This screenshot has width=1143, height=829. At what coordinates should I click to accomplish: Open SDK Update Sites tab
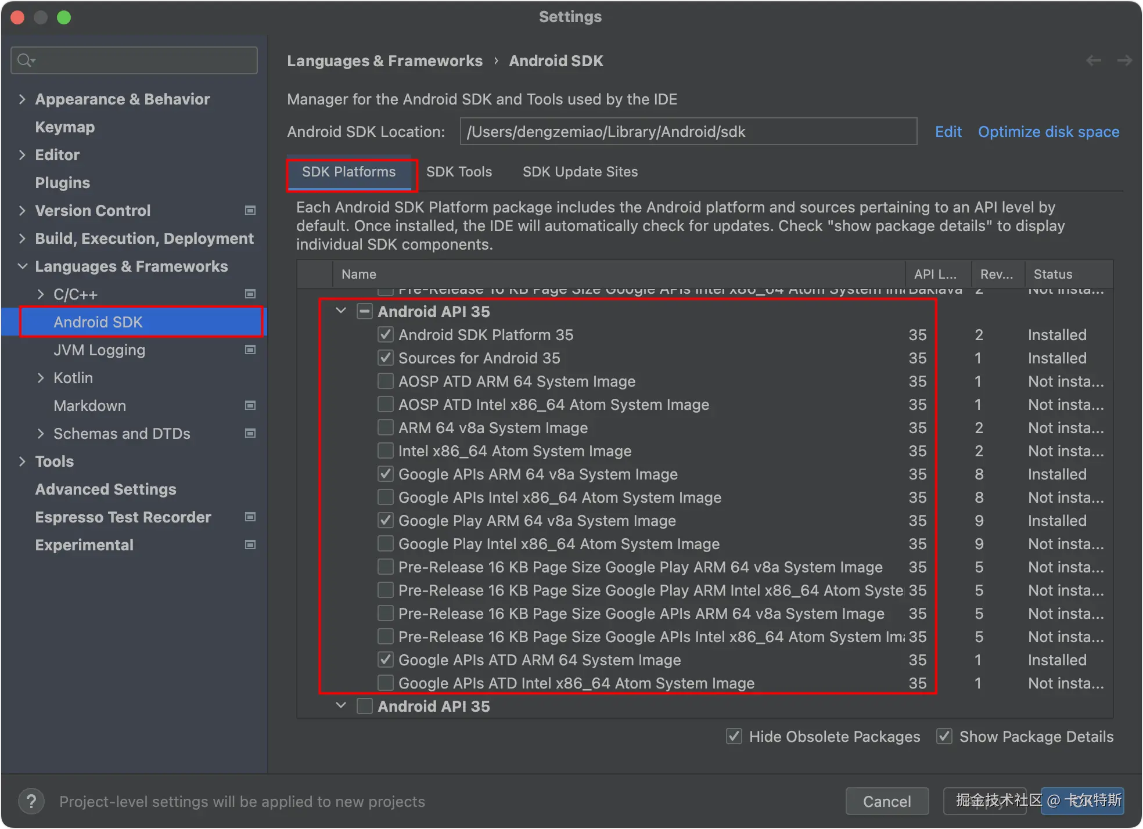(x=580, y=172)
